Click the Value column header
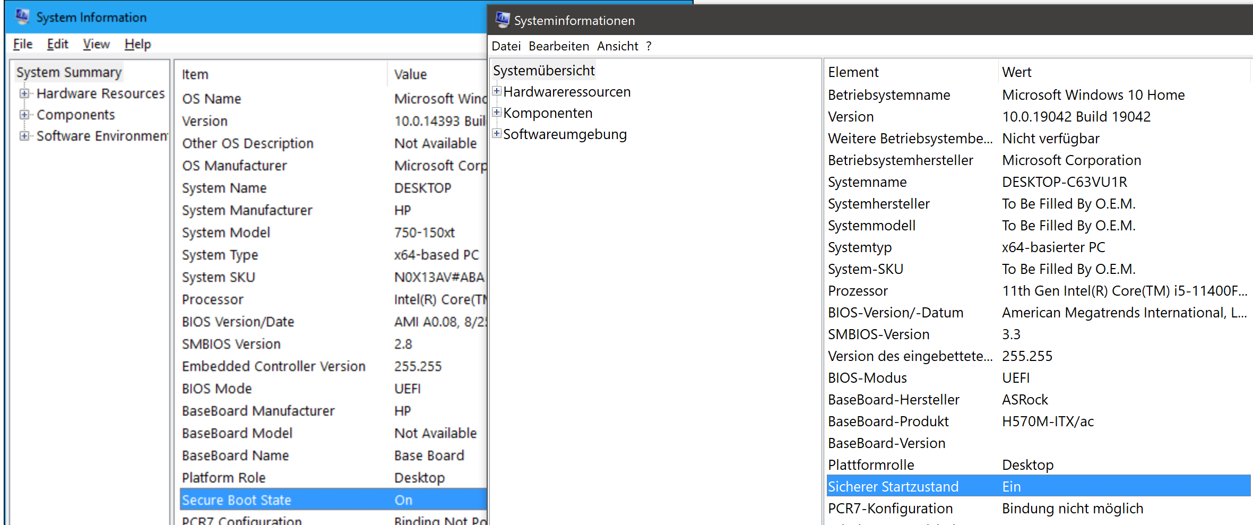Image resolution: width=1253 pixels, height=525 pixels. [438, 74]
